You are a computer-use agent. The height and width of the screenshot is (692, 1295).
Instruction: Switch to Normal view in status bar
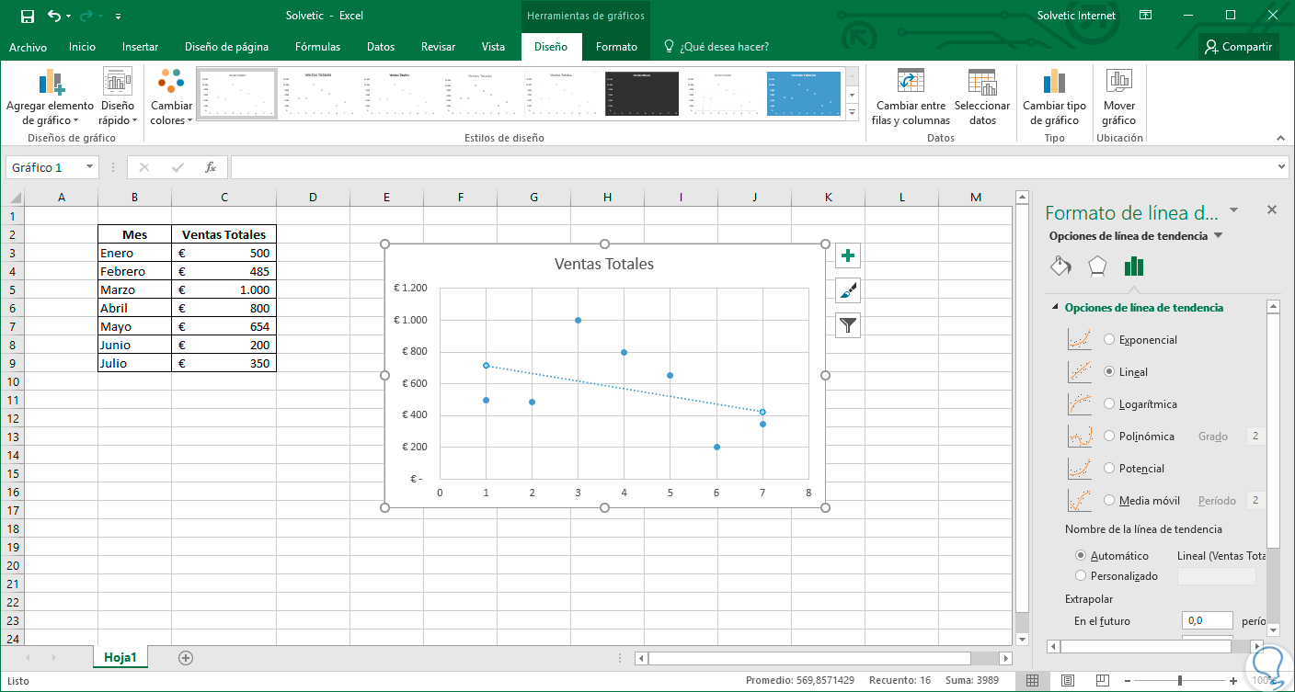point(1032,681)
